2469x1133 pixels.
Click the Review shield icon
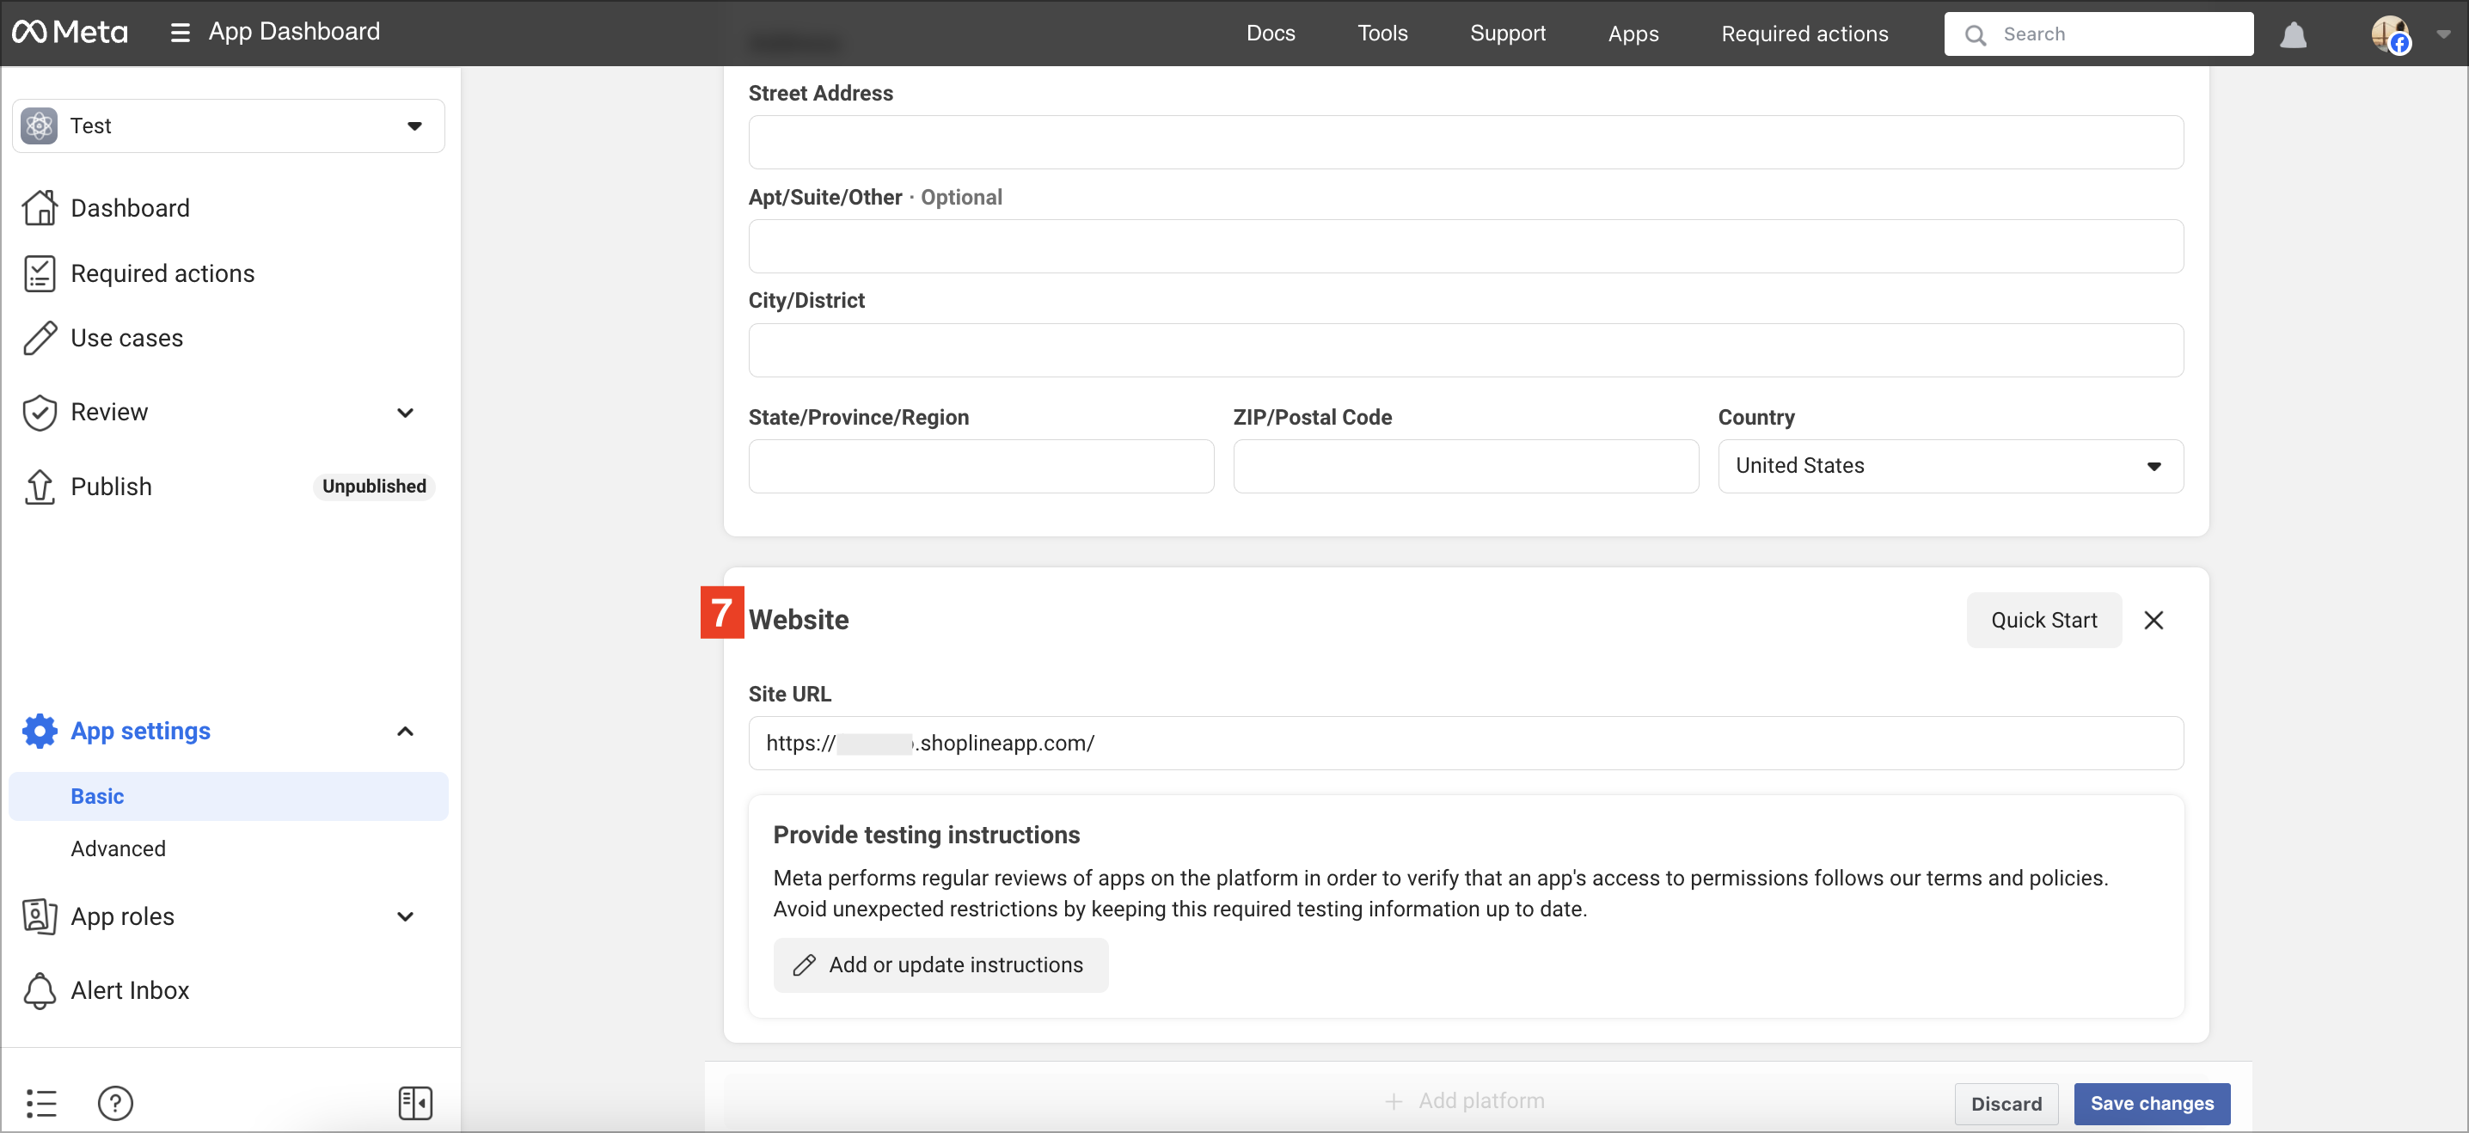(x=40, y=412)
